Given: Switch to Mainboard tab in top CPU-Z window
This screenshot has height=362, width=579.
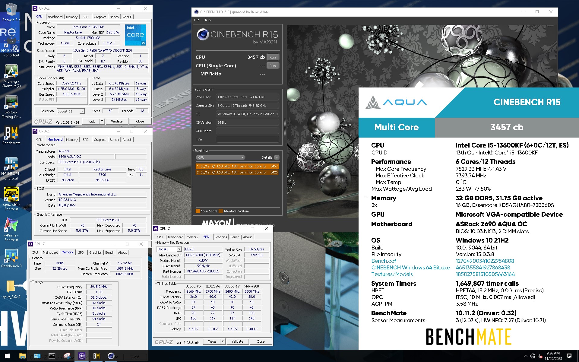Looking at the screenshot, I should 55,17.
